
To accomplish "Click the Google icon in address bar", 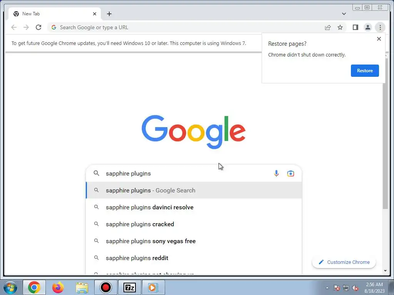I will pos(54,27).
